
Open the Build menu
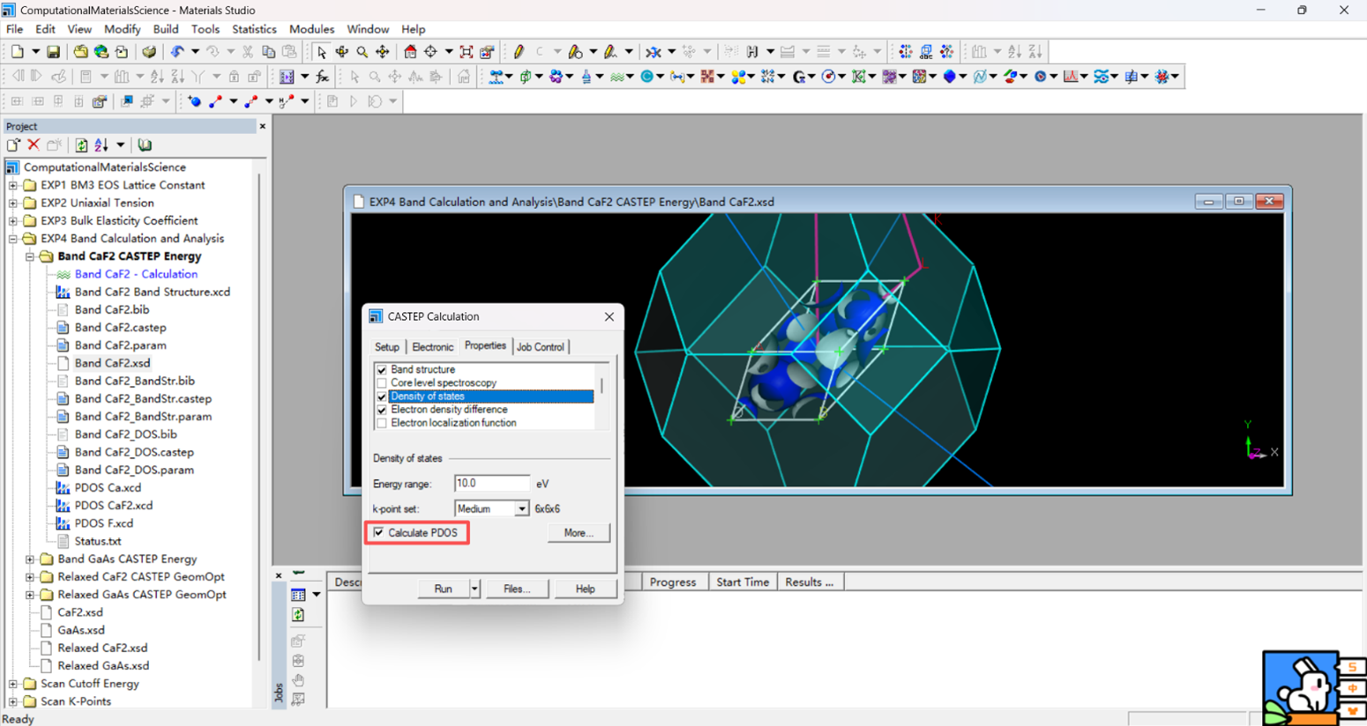(x=166, y=29)
